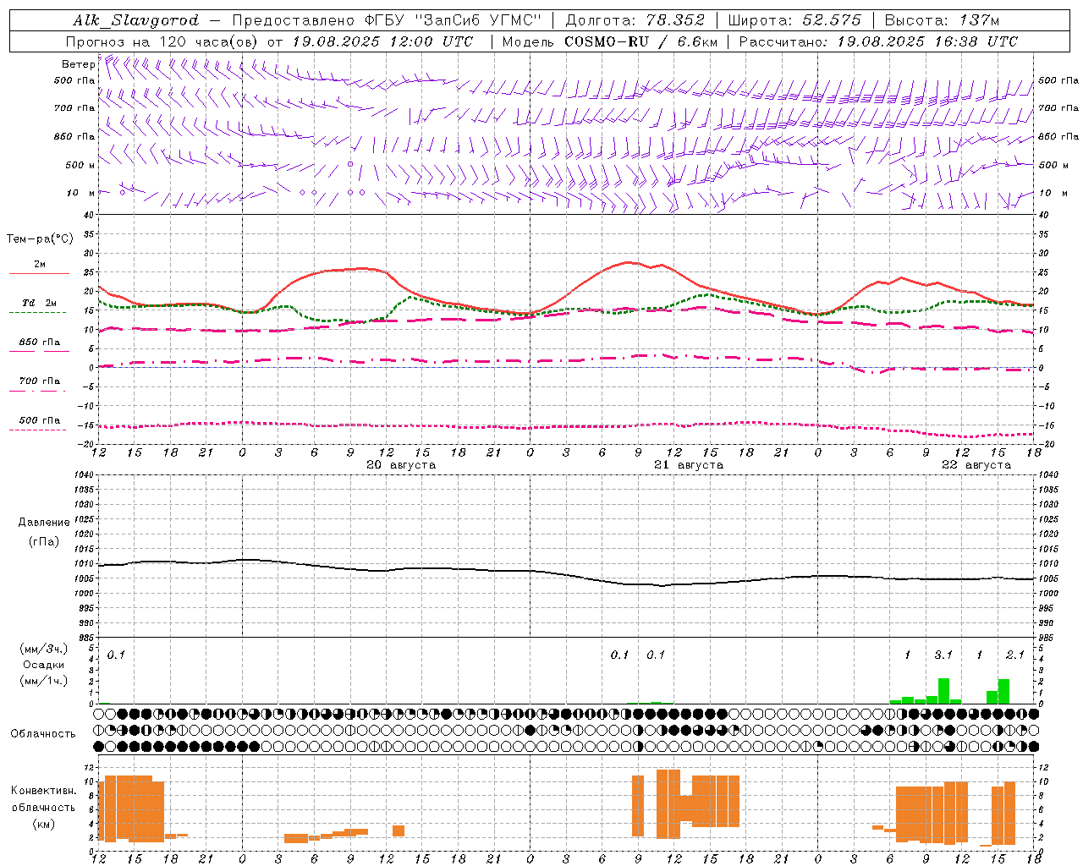Click the Тем-ра(°C) temperature label
Screen dimensions: 1083x866
(x=40, y=239)
